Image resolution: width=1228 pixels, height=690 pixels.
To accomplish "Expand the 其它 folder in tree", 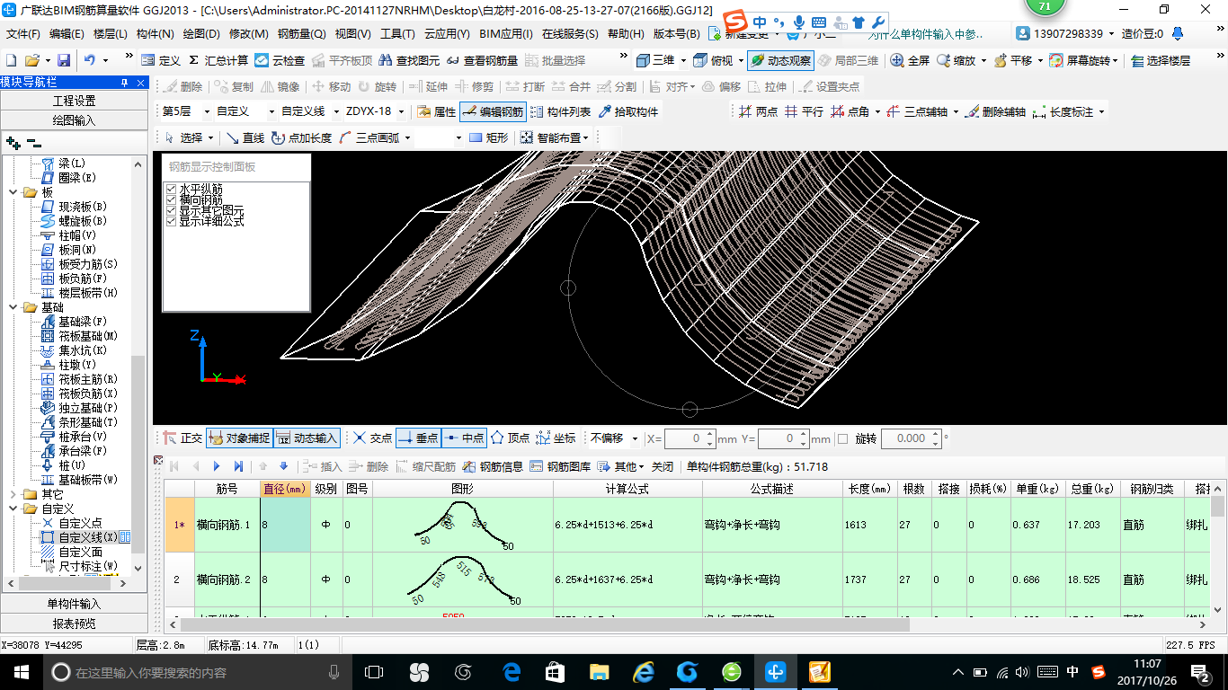I will (12, 494).
